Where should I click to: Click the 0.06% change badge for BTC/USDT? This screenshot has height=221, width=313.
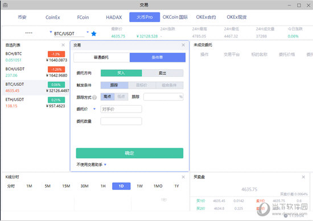(56, 85)
